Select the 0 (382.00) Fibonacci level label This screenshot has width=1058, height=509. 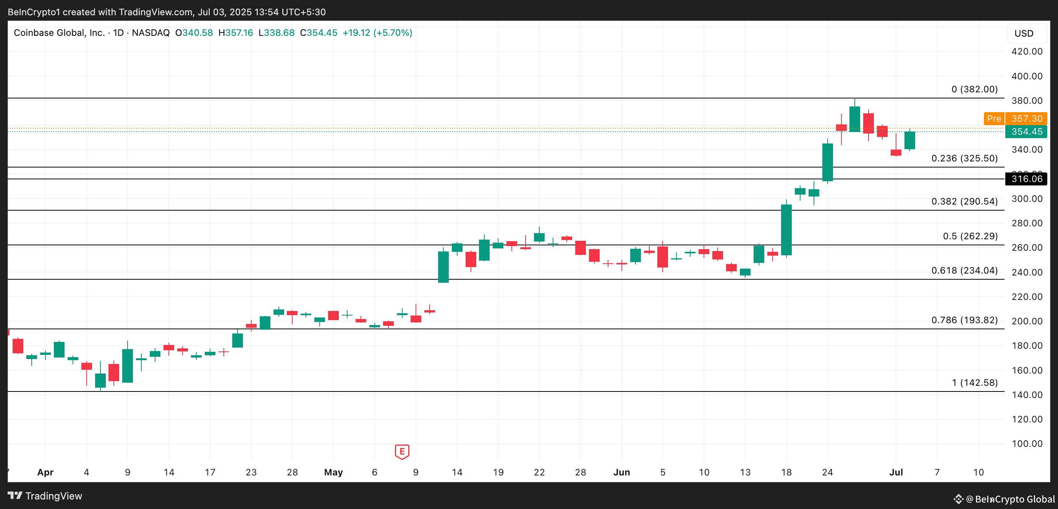(x=974, y=89)
